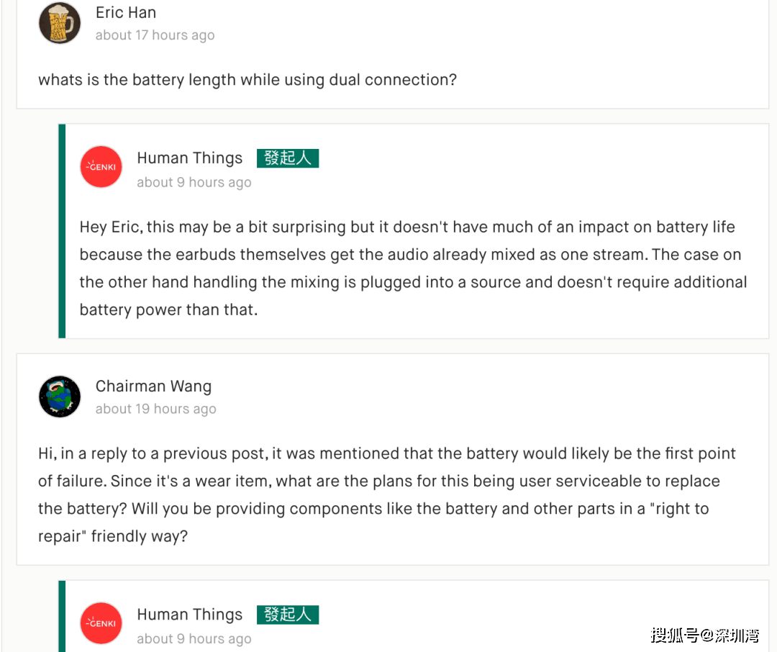The height and width of the screenshot is (652, 777).
Task: Click first reply's 'about 9 hours ago' timestamp
Action: (194, 183)
